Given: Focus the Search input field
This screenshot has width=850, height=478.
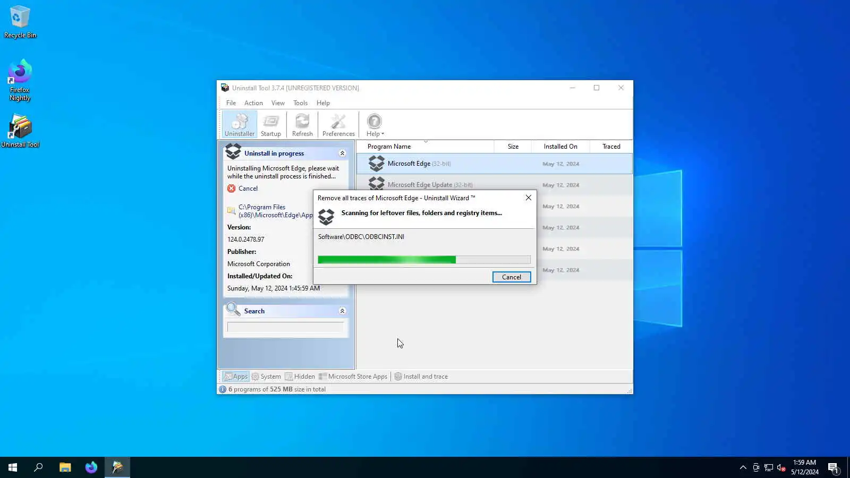Looking at the screenshot, I should [x=285, y=327].
